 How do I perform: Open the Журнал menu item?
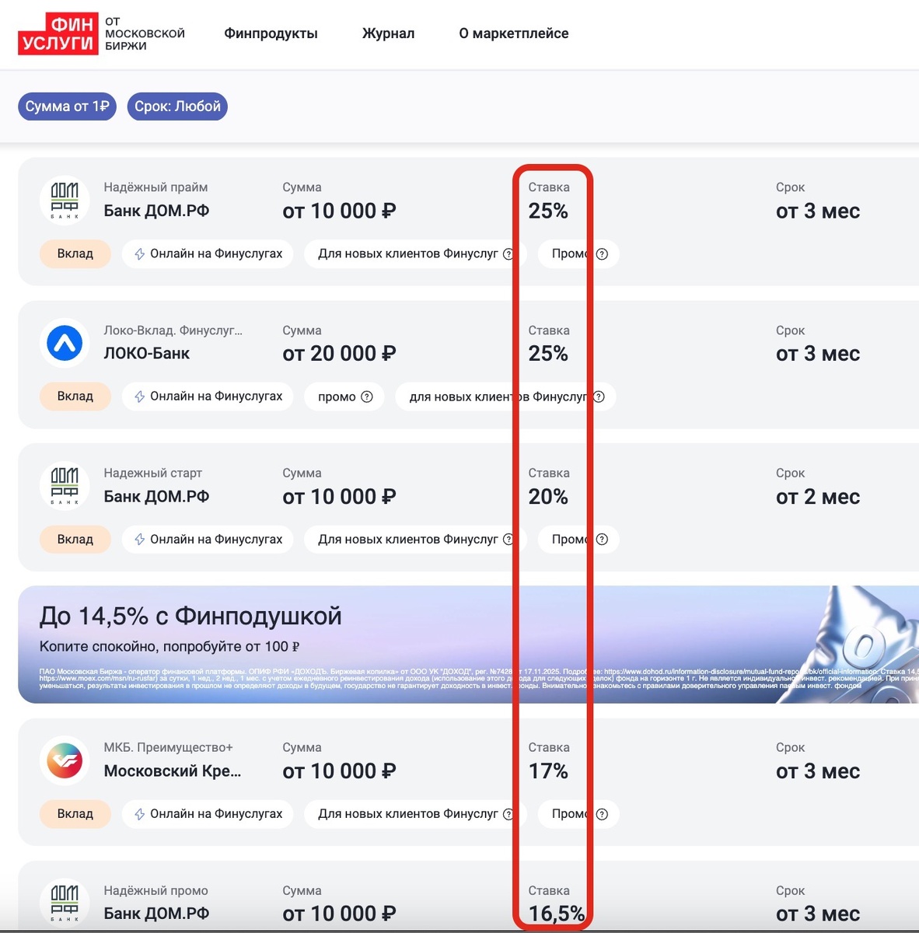click(x=388, y=33)
